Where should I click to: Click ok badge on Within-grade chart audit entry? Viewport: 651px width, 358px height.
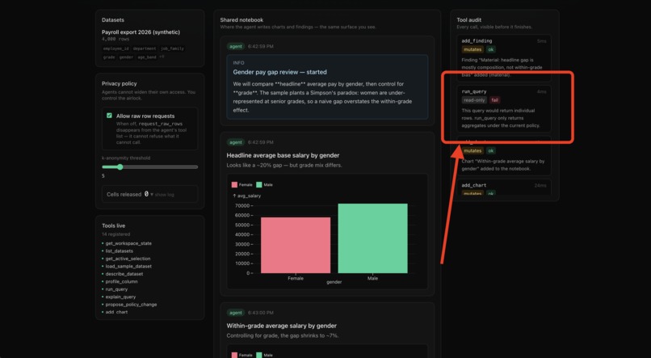pyautogui.click(x=491, y=151)
